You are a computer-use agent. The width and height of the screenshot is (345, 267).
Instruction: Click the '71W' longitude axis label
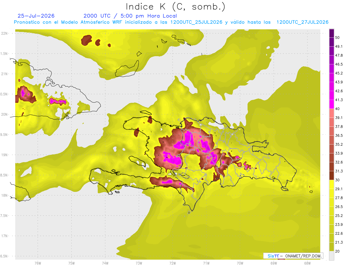point(206,263)
